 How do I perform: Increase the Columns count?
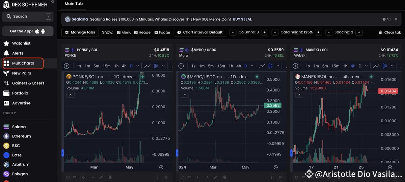click(265, 32)
